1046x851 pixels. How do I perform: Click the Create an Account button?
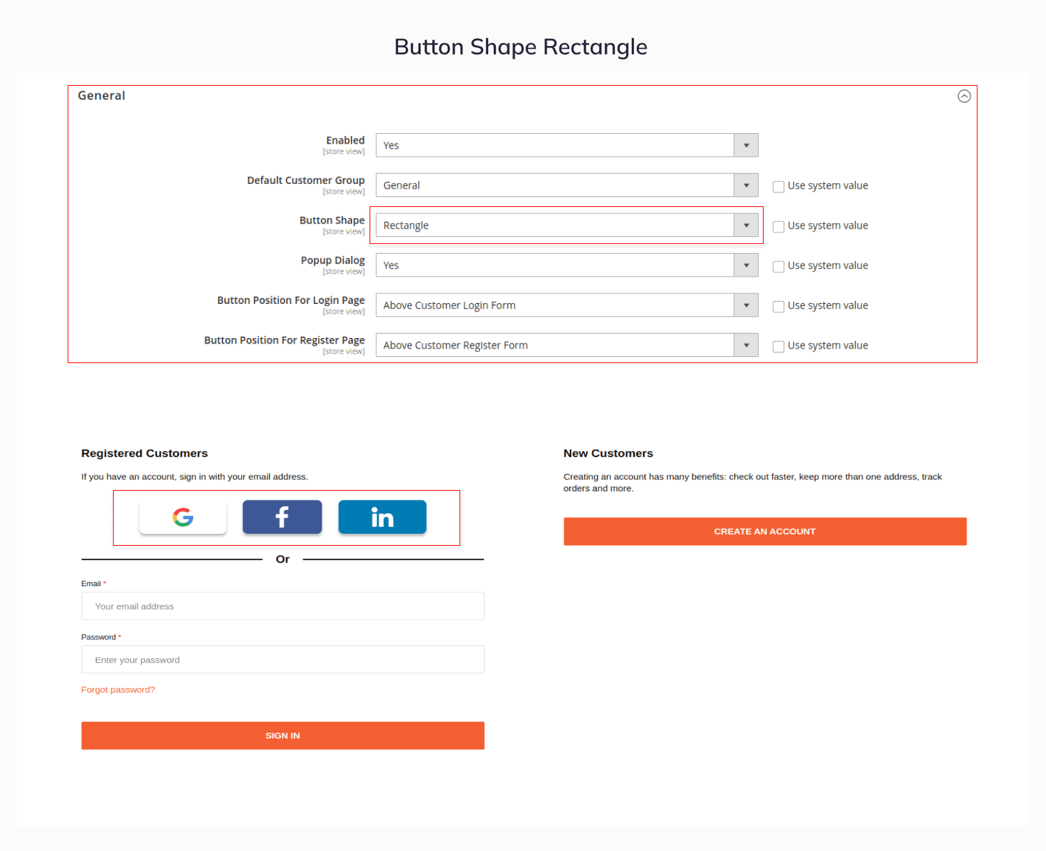tap(765, 531)
